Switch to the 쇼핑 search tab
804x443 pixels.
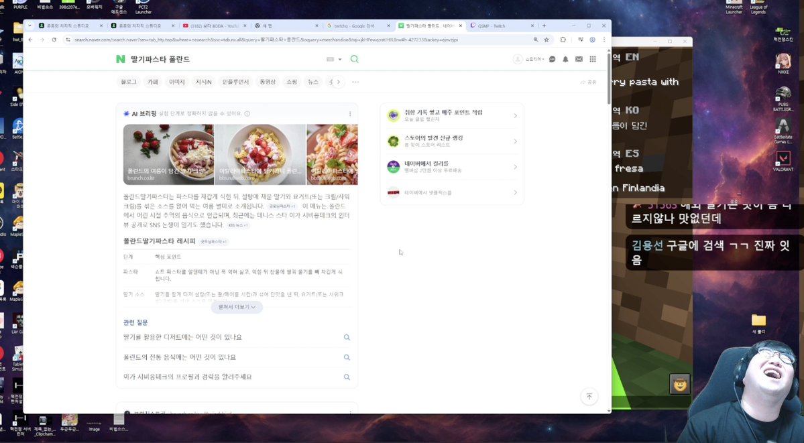coord(292,82)
